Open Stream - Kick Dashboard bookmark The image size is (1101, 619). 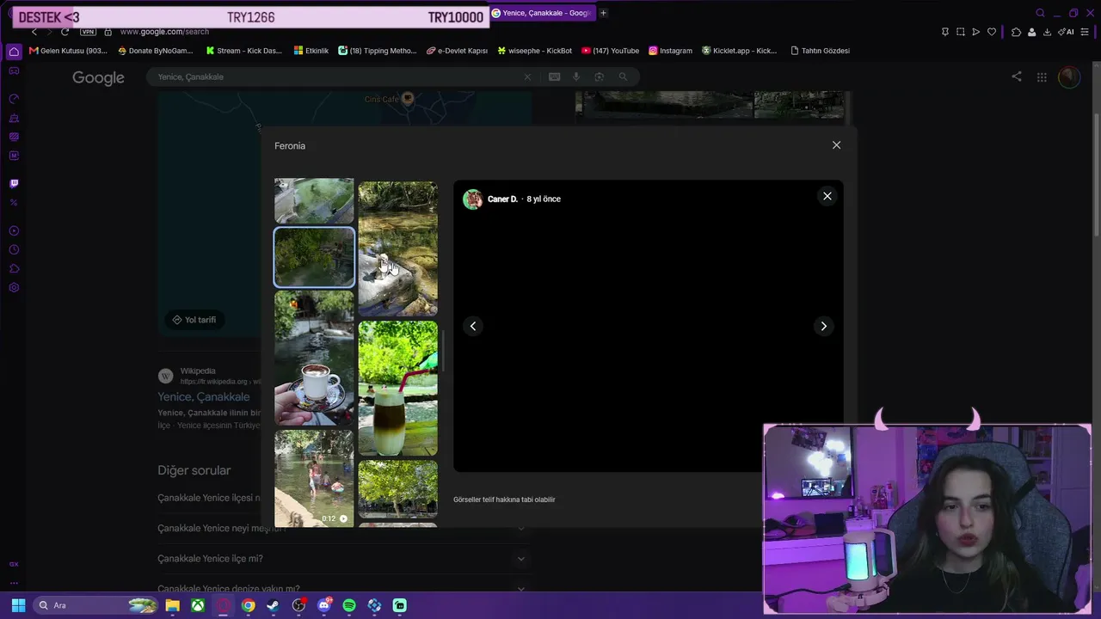pos(243,51)
